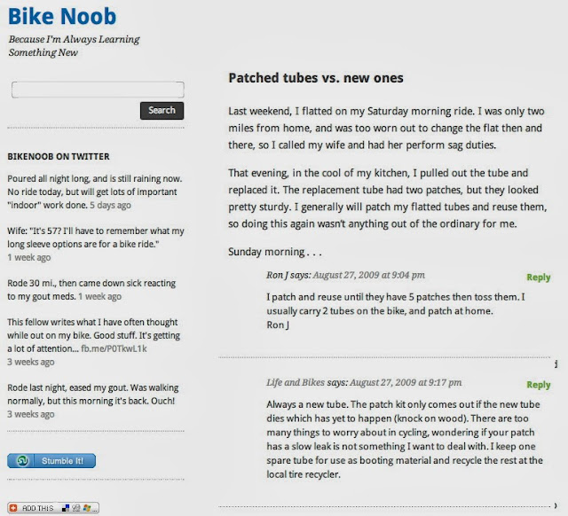
Task: Open the Patched tubes vs. new ones post
Action: (x=316, y=78)
